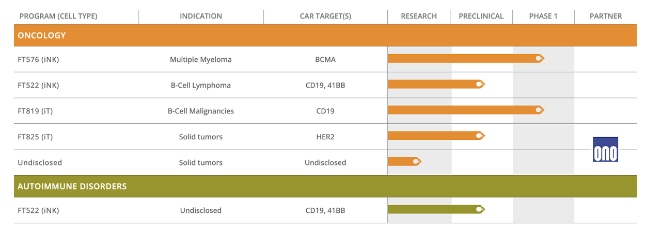Click the Undisclosed program's research bar marker

pos(417,162)
